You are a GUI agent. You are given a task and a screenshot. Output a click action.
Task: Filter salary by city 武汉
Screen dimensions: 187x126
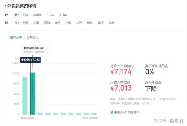pyautogui.click(x=90, y=23)
